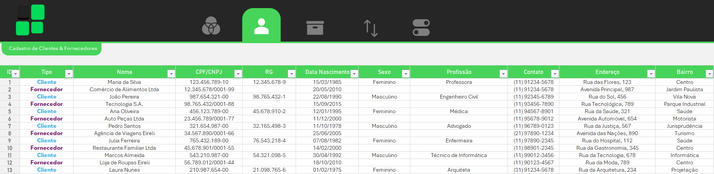
Task: Open the Contato column filter dropdown
Action: coord(554,74)
